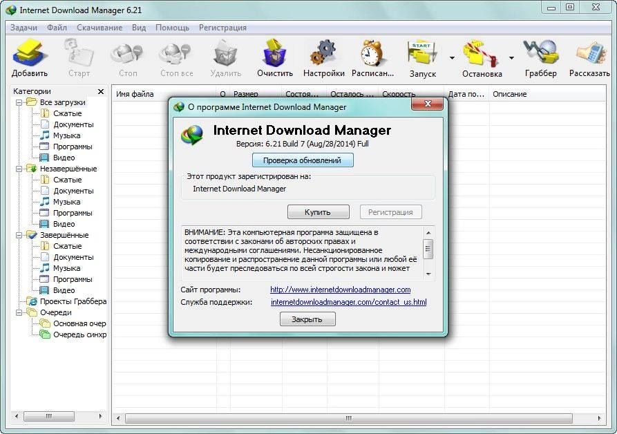Open the Вид menu
Viewport: 617px width, 434px height.
tap(139, 28)
